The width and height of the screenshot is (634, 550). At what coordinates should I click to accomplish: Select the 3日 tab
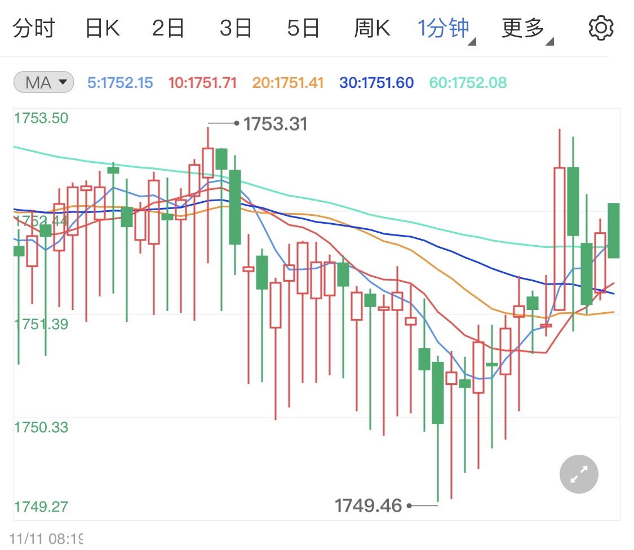pyautogui.click(x=236, y=28)
